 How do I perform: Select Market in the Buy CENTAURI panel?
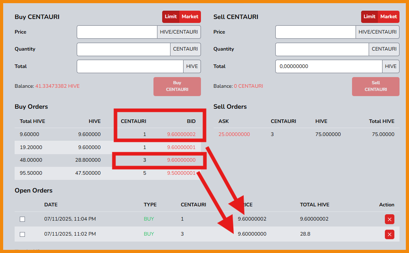point(190,17)
